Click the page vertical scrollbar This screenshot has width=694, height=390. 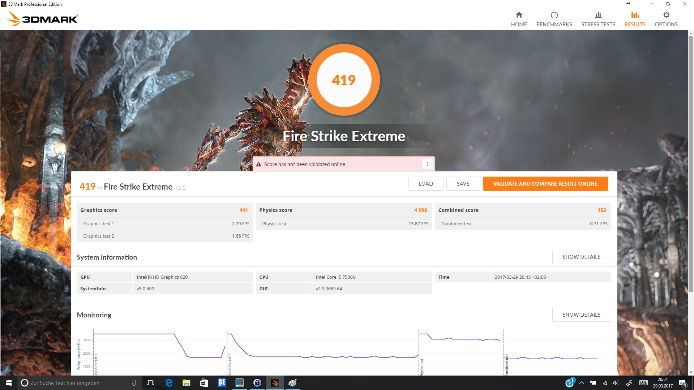[690, 162]
